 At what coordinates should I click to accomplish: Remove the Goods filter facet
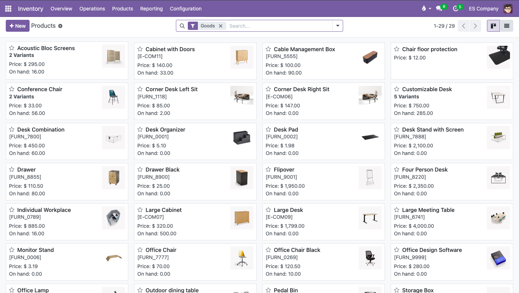(x=221, y=26)
